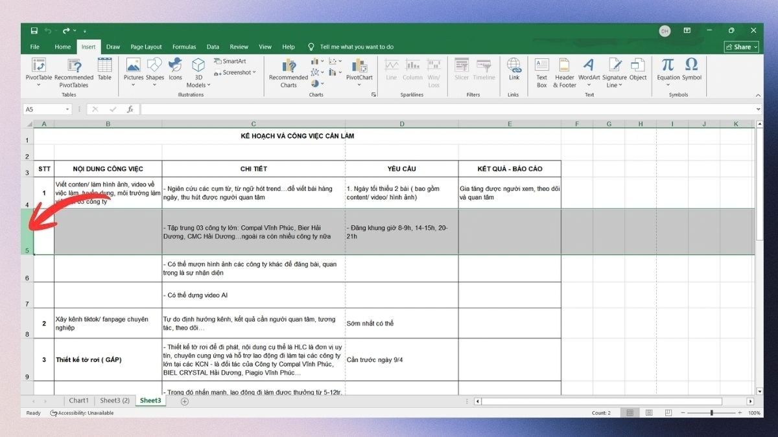Switch to the Chart1 sheet tab

tap(79, 401)
